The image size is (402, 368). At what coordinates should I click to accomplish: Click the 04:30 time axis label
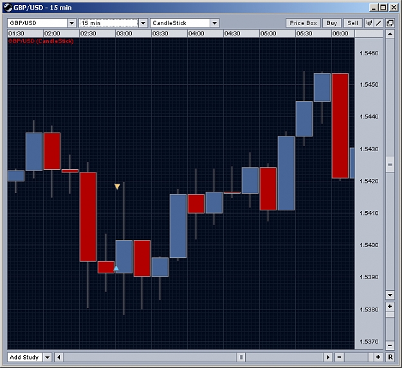[232, 33]
